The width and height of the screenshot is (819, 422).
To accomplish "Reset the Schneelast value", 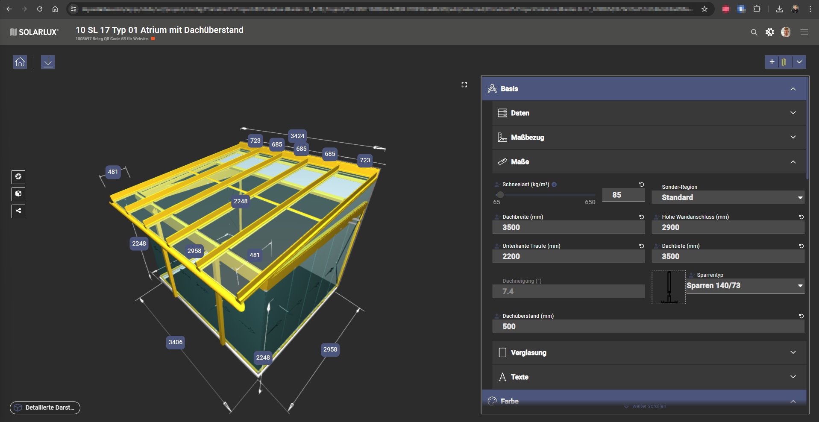I will 641,185.
